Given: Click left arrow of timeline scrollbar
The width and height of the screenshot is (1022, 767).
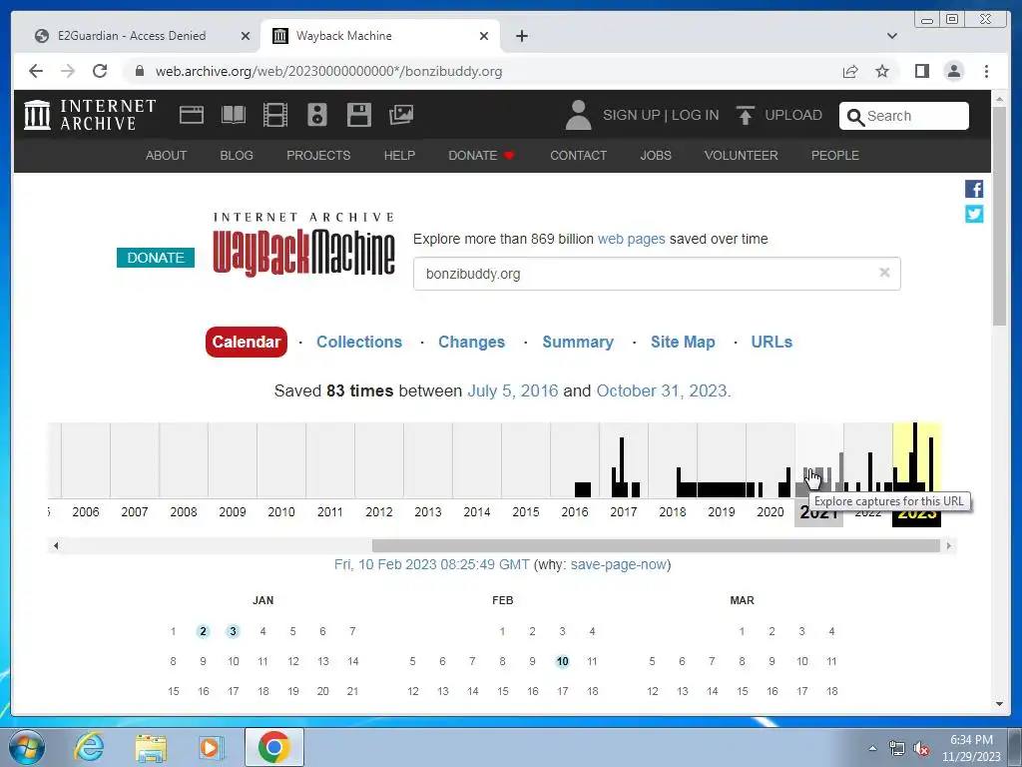Looking at the screenshot, I should pyautogui.click(x=56, y=545).
